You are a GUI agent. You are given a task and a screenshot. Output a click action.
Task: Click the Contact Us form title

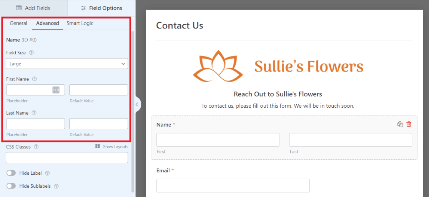pos(180,25)
